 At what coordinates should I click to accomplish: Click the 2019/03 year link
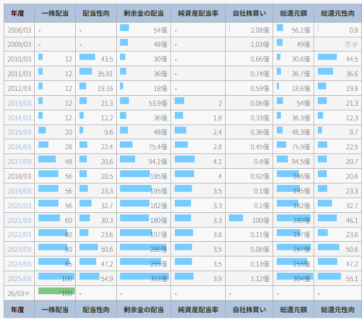(x=19, y=191)
